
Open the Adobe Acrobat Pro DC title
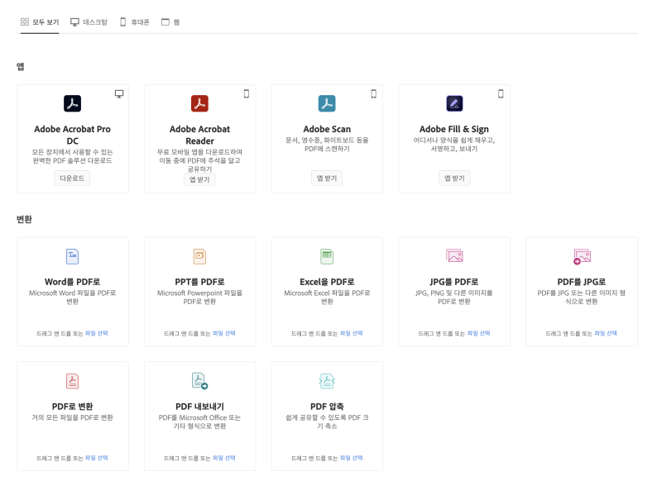pos(72,135)
